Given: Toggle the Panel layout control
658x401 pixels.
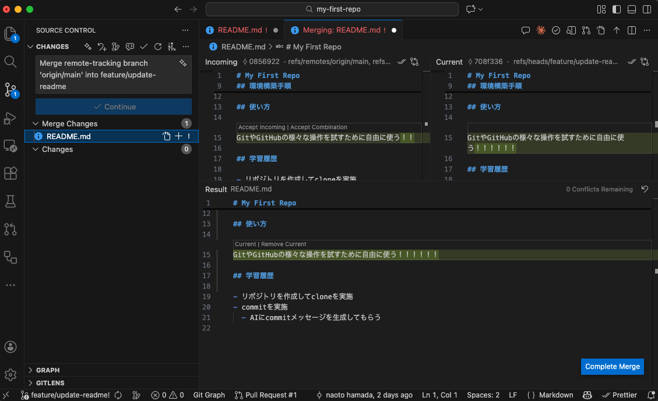Looking at the screenshot, I should (x=632, y=9).
